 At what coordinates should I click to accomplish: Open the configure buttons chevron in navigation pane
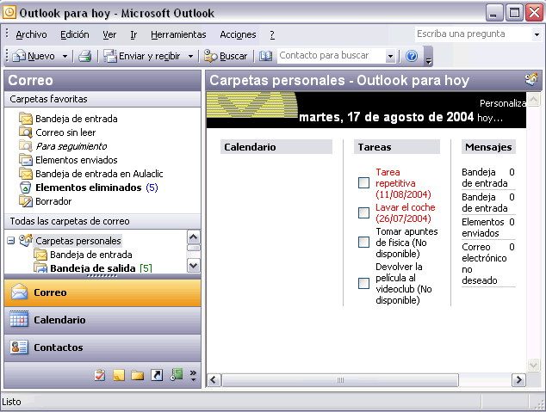(x=193, y=375)
